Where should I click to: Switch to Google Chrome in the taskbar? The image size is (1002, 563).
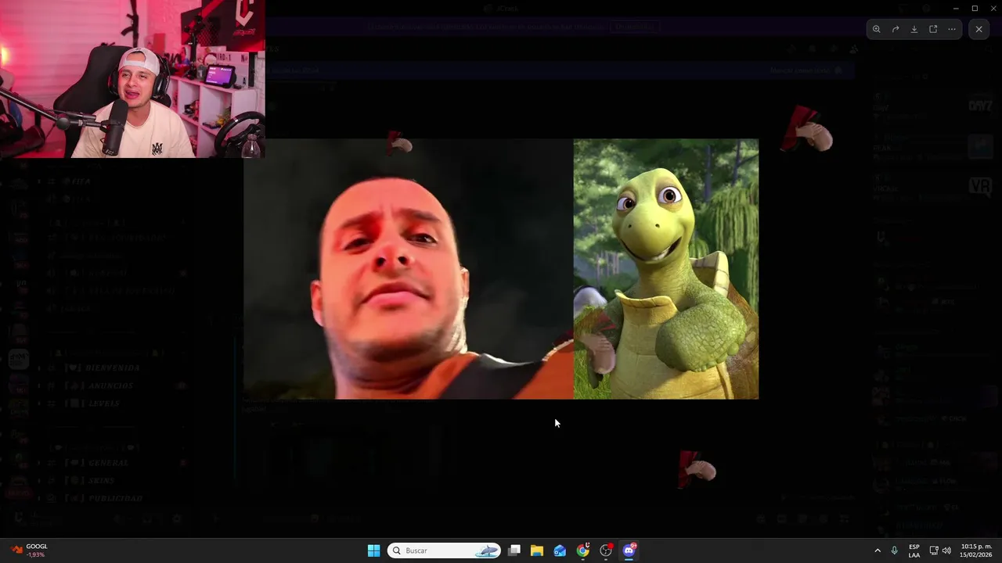[x=582, y=550]
